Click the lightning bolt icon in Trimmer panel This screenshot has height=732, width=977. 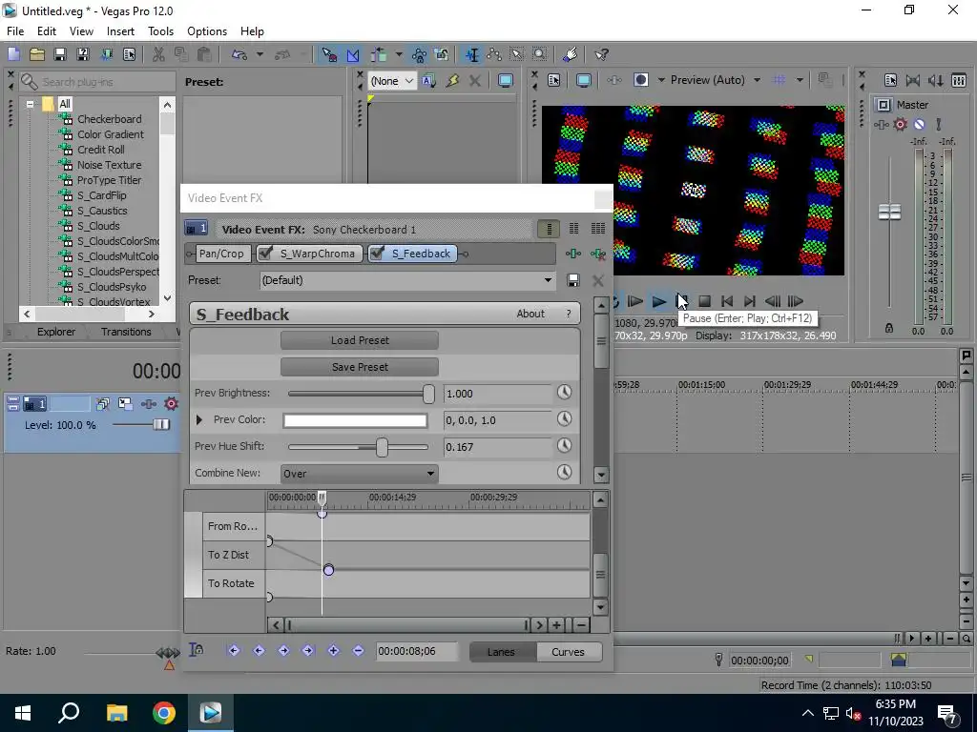point(452,81)
